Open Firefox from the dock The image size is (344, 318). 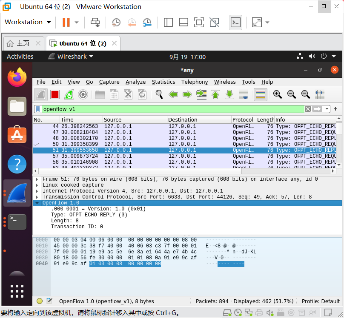click(x=17, y=77)
